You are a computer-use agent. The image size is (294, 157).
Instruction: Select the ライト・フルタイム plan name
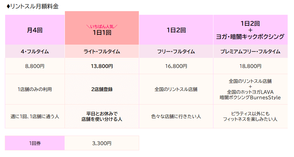pos(102,52)
